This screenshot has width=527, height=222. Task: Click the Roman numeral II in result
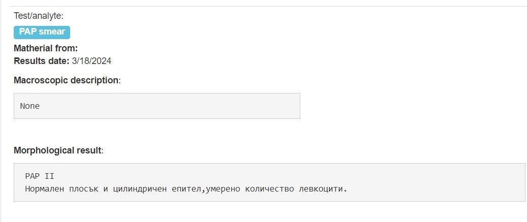[x=49, y=176]
